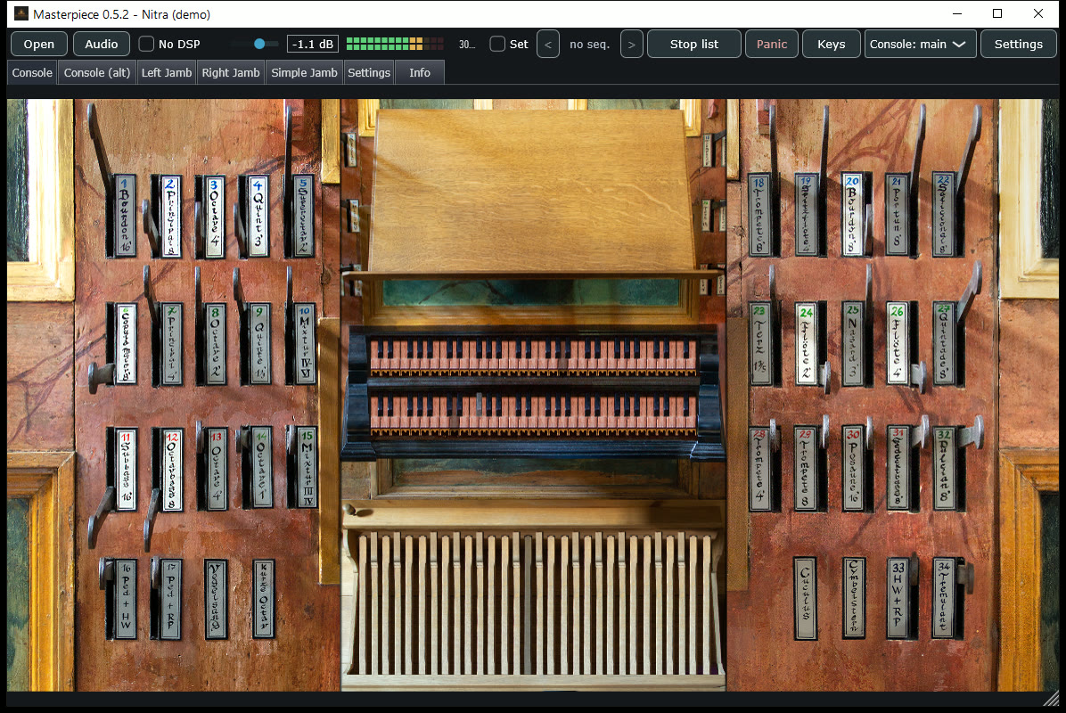Go to previous sequencer step arrow

click(548, 45)
